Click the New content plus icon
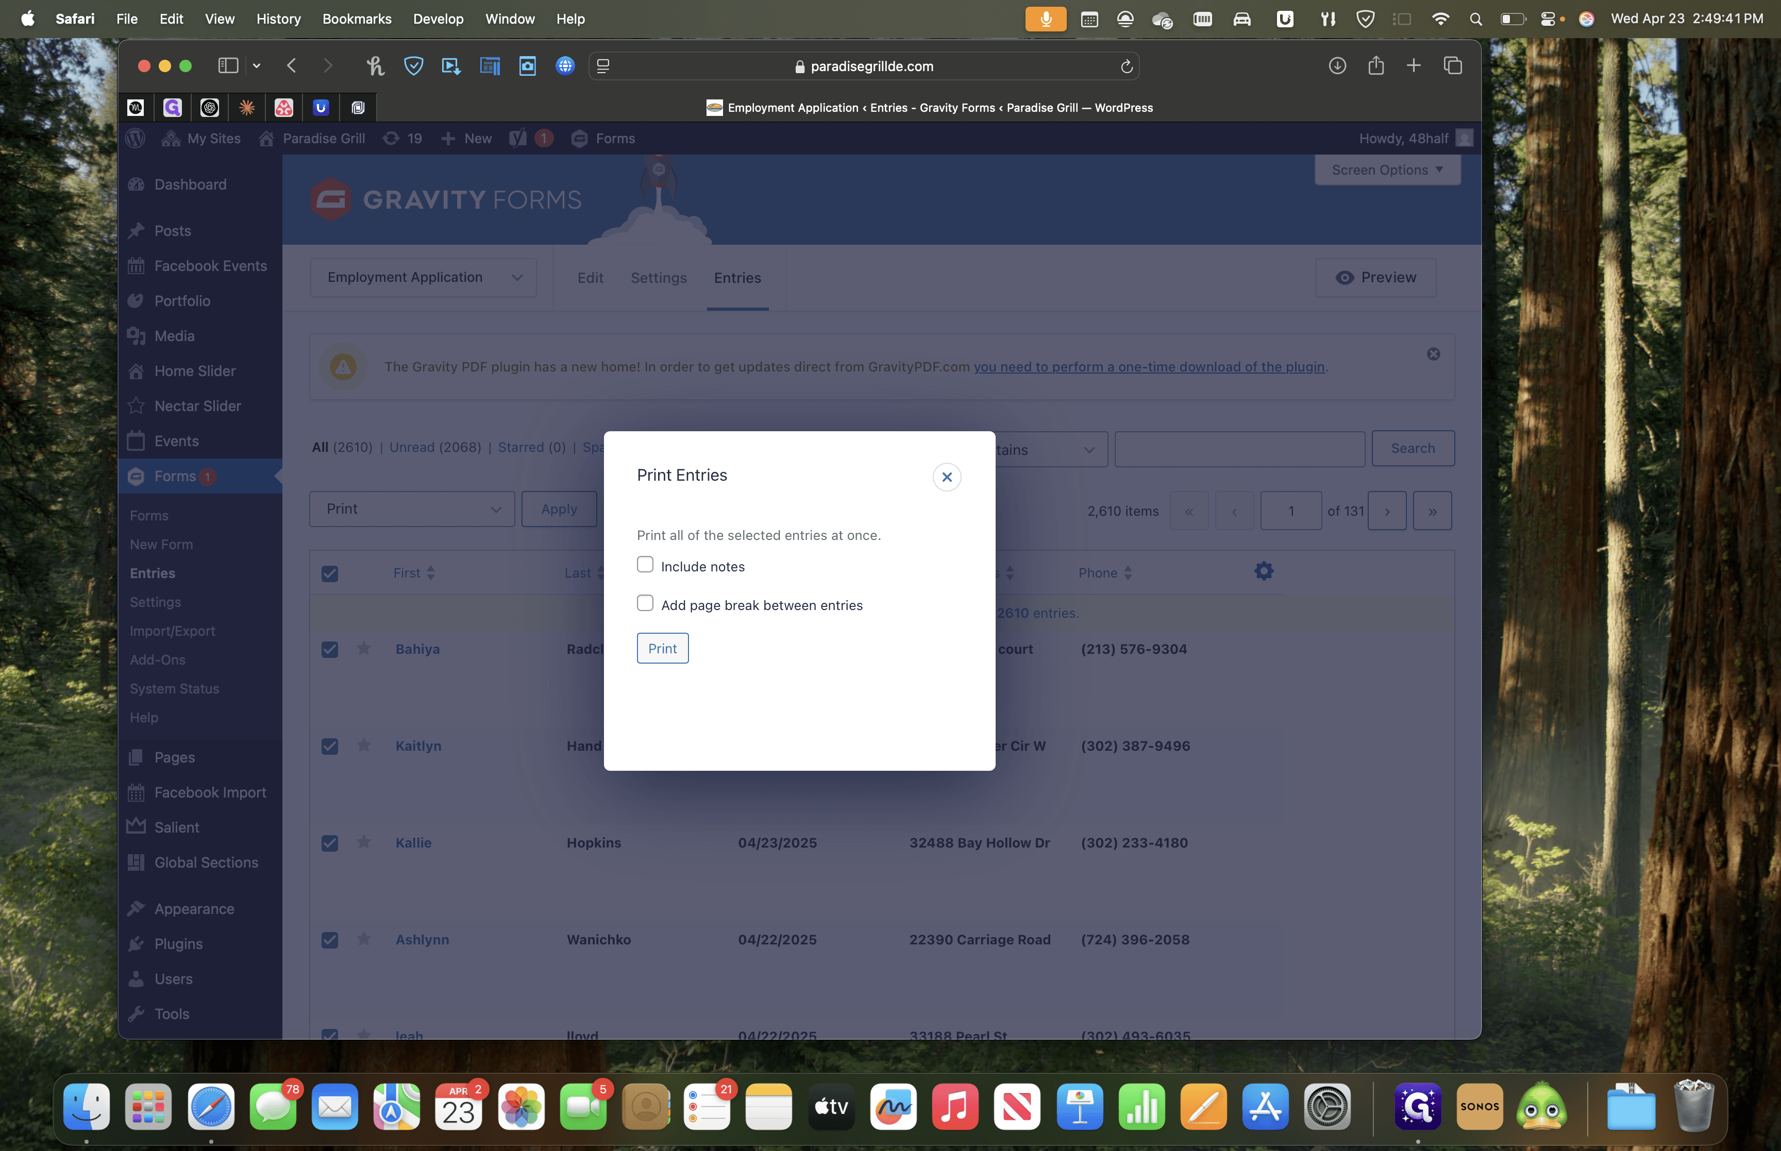 pos(448,138)
